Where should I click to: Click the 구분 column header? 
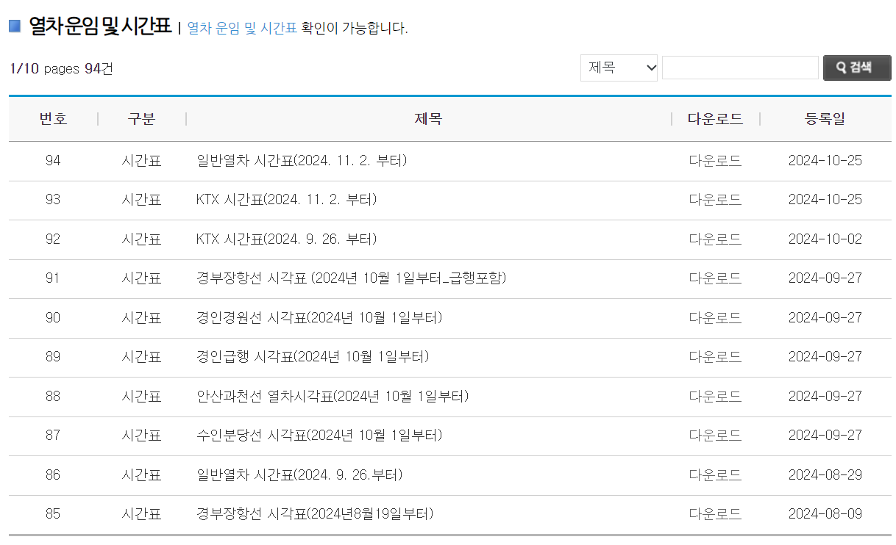click(x=141, y=119)
